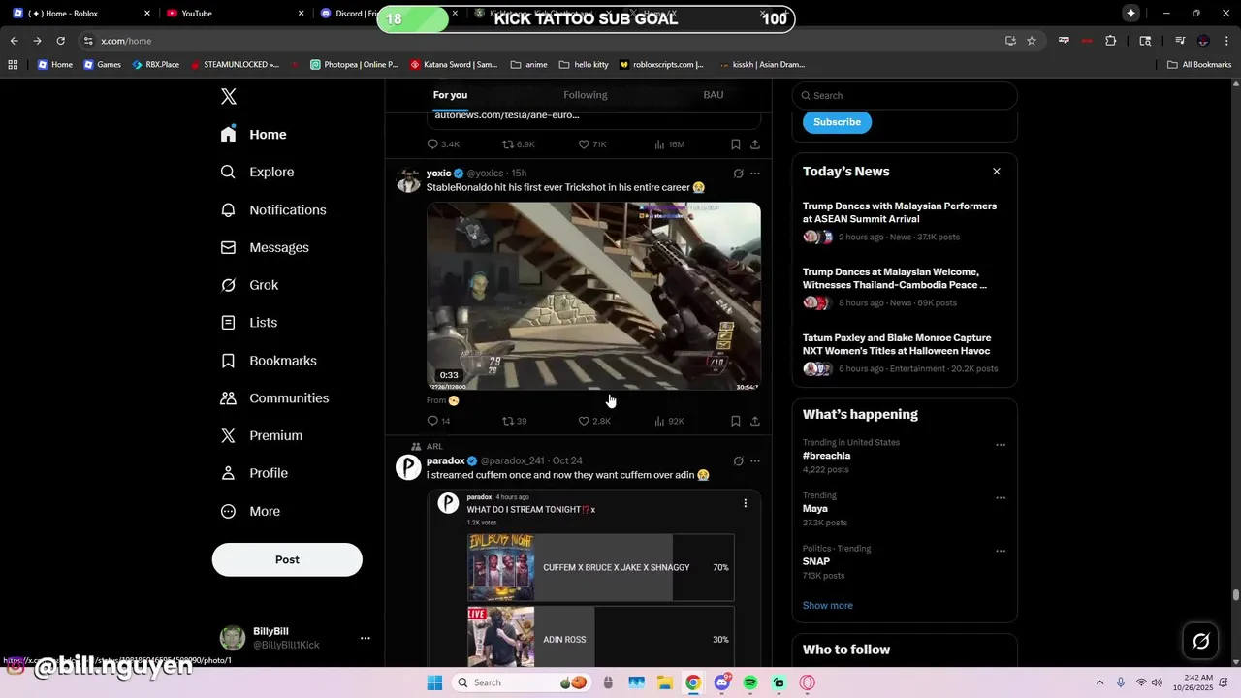Open Messages in X sidebar
This screenshot has height=698, width=1241.
[265, 247]
